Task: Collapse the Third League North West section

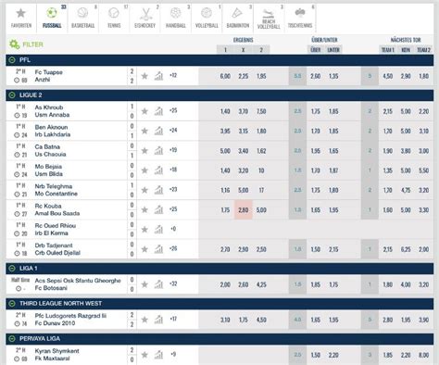Action: click(x=12, y=304)
